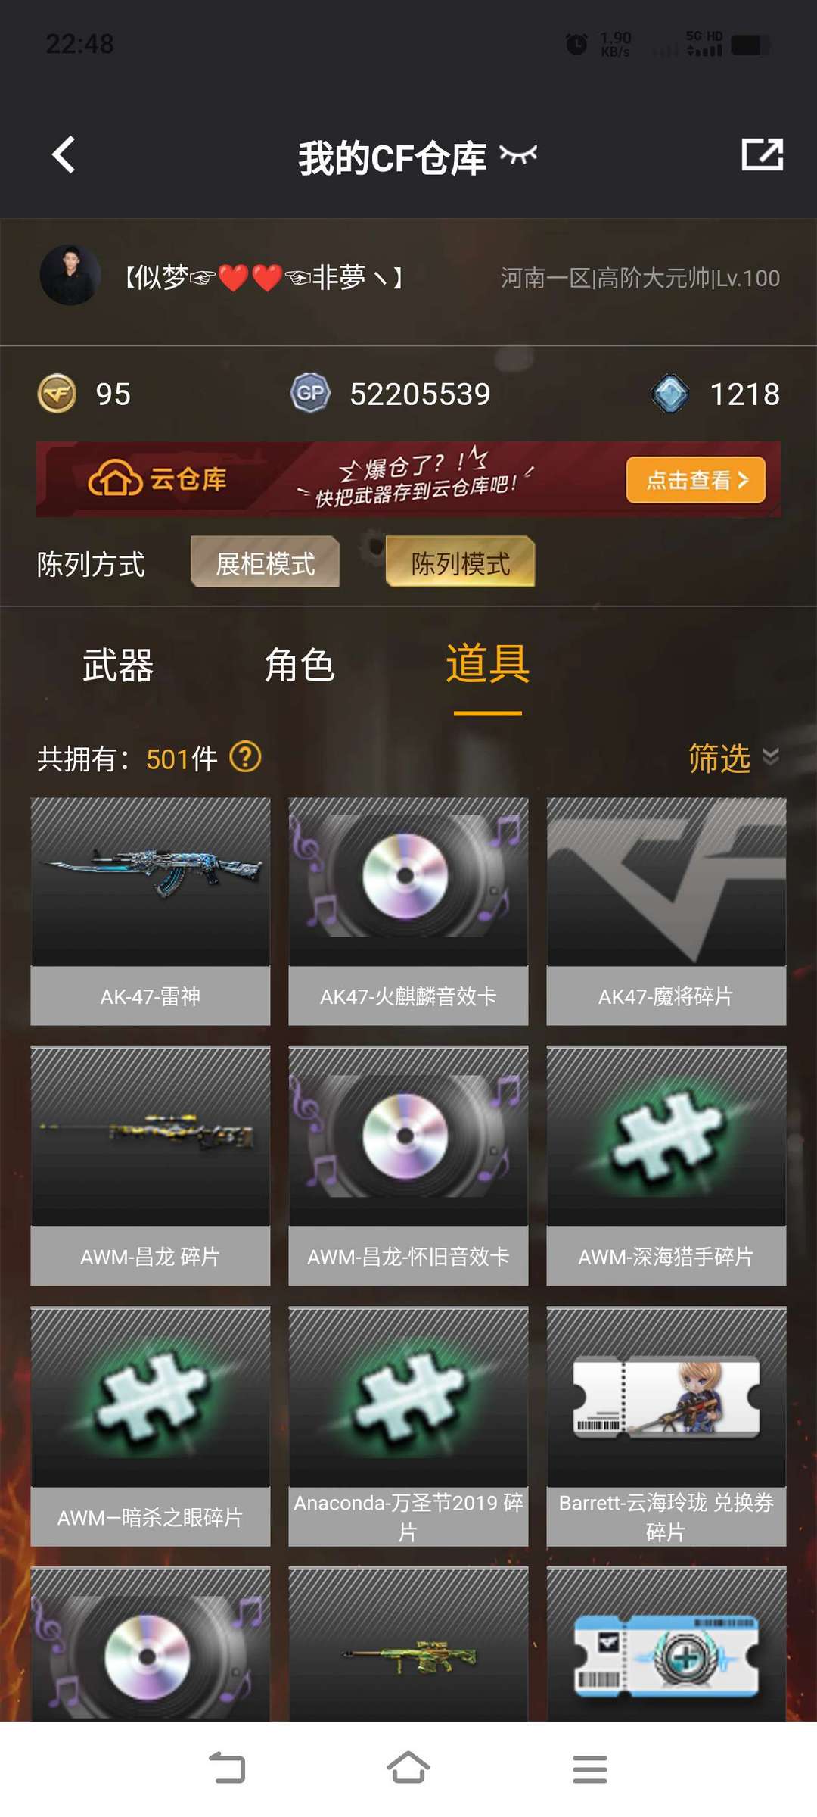Open the AK-47-雷神 item card
817x1817 pixels.
coord(151,912)
